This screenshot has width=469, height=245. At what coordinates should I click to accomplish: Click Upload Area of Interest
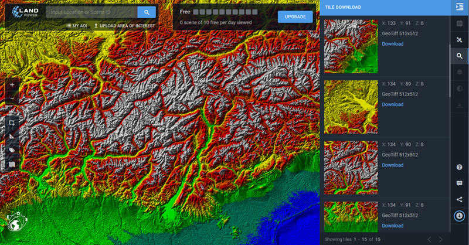(124, 26)
